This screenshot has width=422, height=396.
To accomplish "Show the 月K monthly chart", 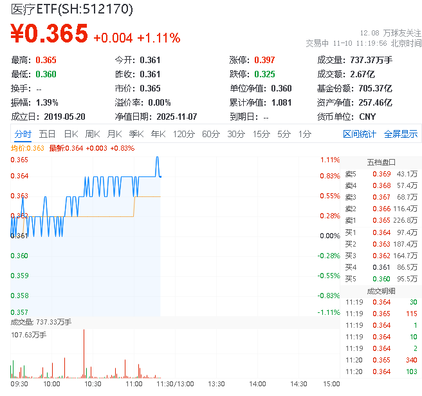I will (x=114, y=134).
